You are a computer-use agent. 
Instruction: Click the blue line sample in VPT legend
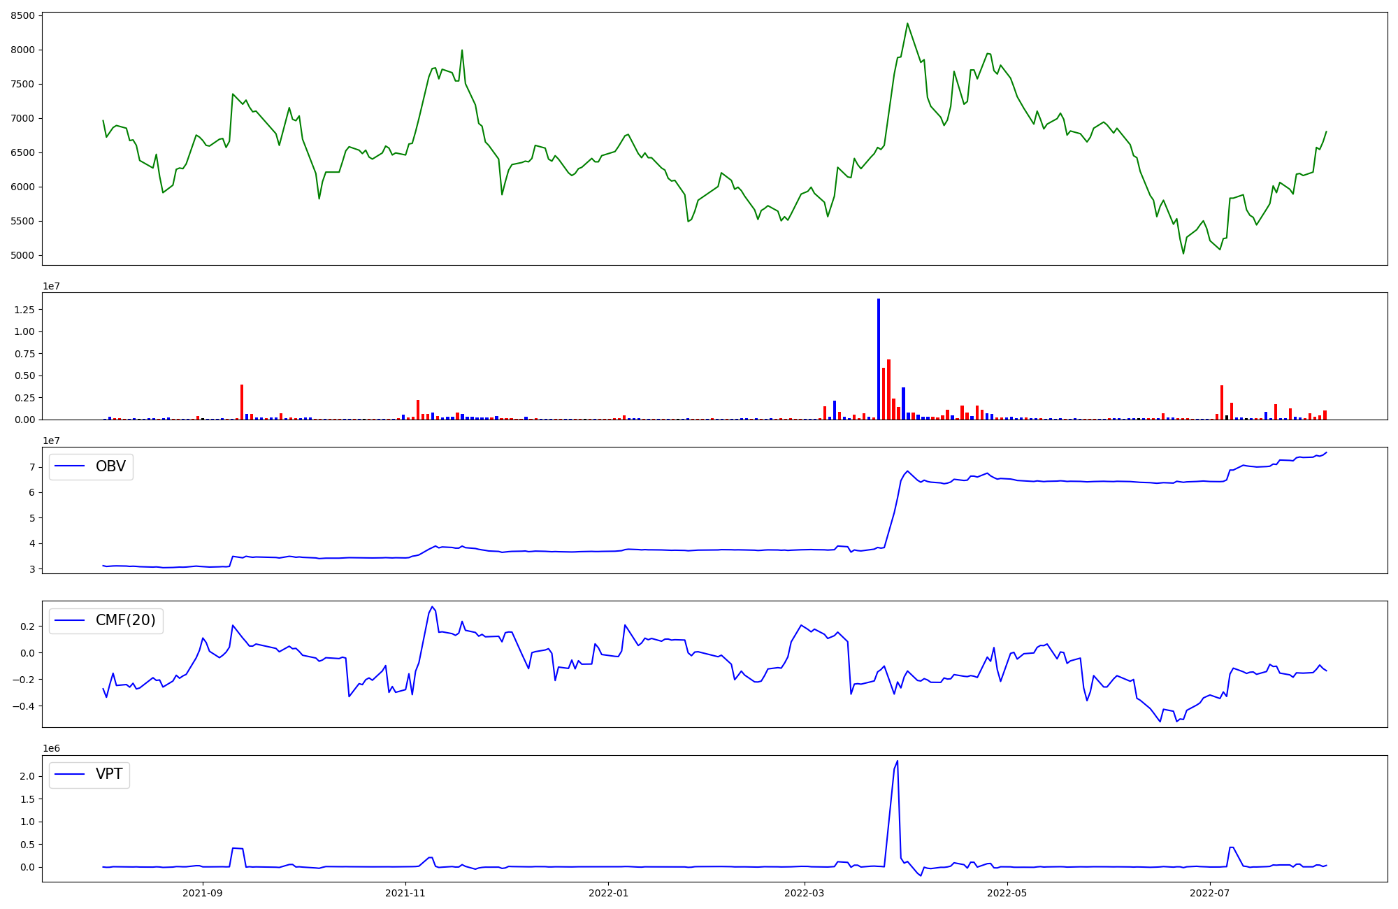pos(69,774)
